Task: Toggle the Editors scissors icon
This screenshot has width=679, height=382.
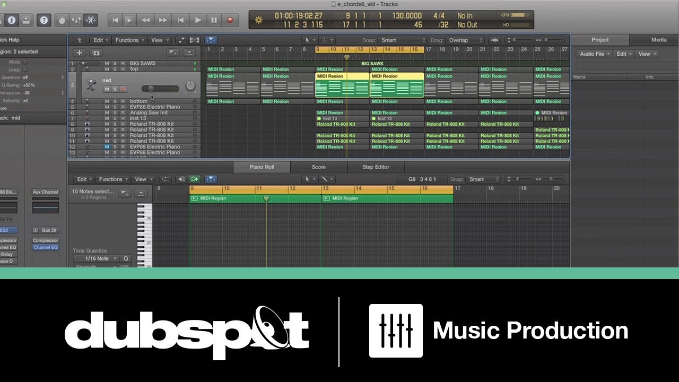Action: click(x=91, y=20)
